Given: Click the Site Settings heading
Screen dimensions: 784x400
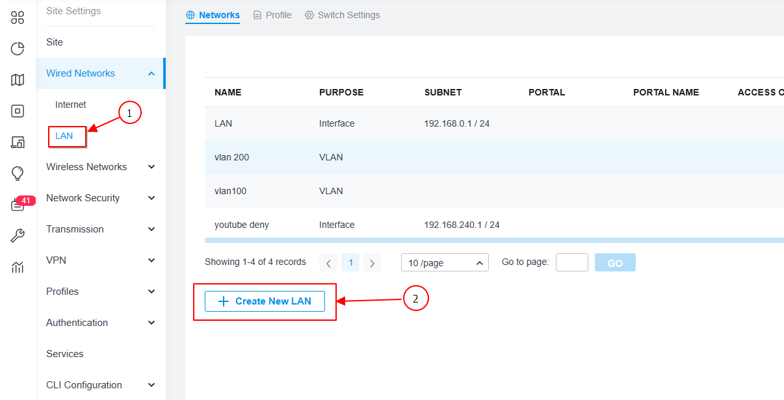Looking at the screenshot, I should (73, 11).
